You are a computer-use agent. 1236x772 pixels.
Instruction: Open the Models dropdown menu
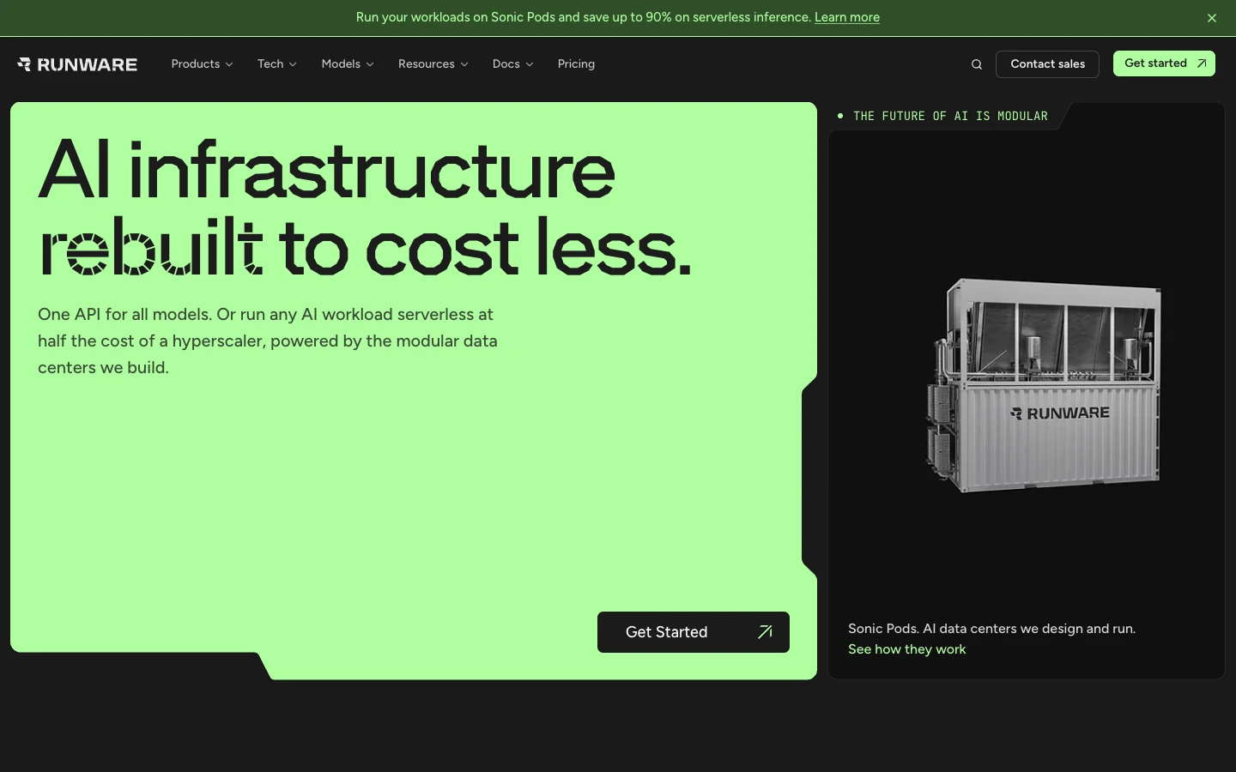coord(348,64)
